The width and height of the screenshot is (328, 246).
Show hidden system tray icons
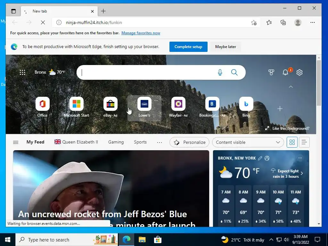[x=271, y=240]
